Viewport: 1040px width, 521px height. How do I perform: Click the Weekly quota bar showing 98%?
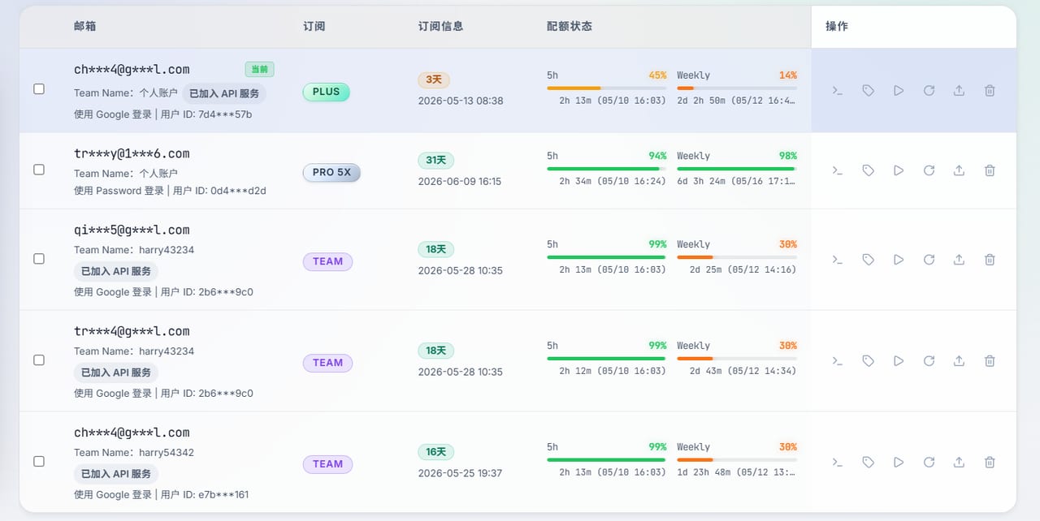[737, 168]
